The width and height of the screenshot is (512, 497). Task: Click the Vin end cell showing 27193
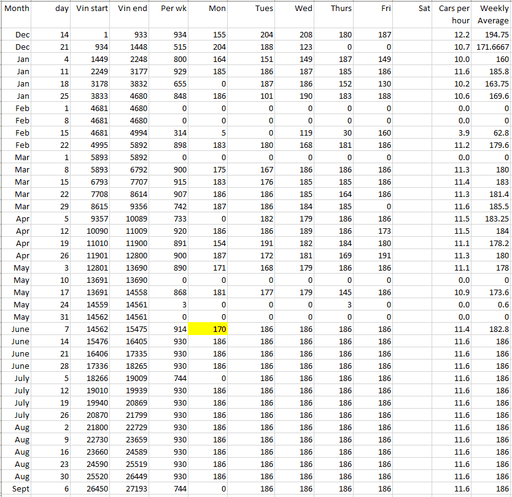pyautogui.click(x=131, y=488)
